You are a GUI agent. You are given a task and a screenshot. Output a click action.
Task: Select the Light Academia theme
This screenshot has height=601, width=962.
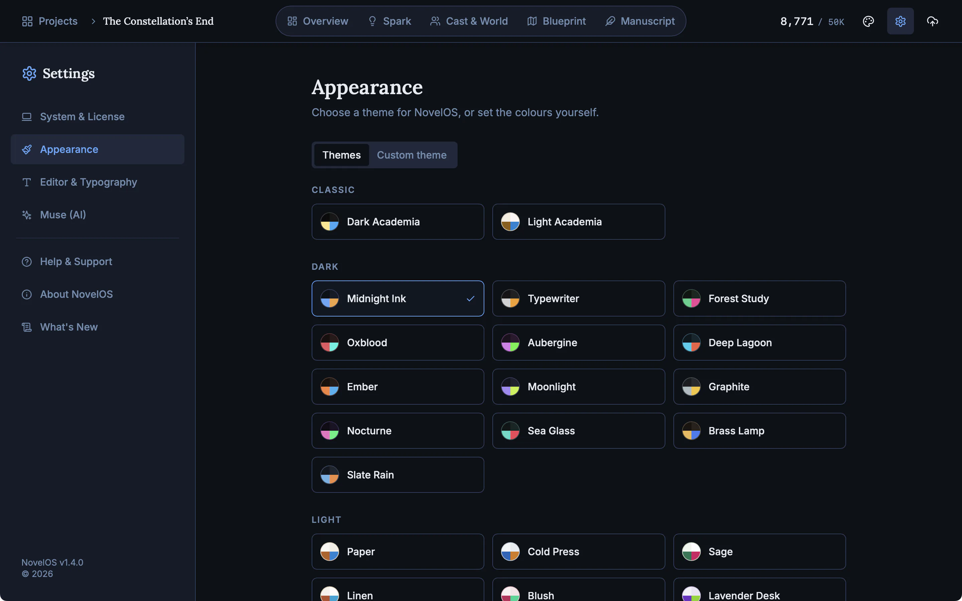coord(579,222)
